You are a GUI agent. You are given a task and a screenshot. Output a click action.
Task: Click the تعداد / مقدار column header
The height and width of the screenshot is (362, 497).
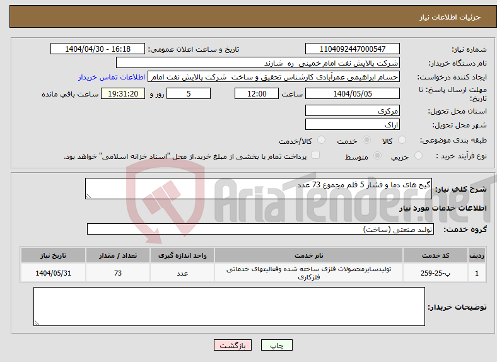tap(117, 255)
